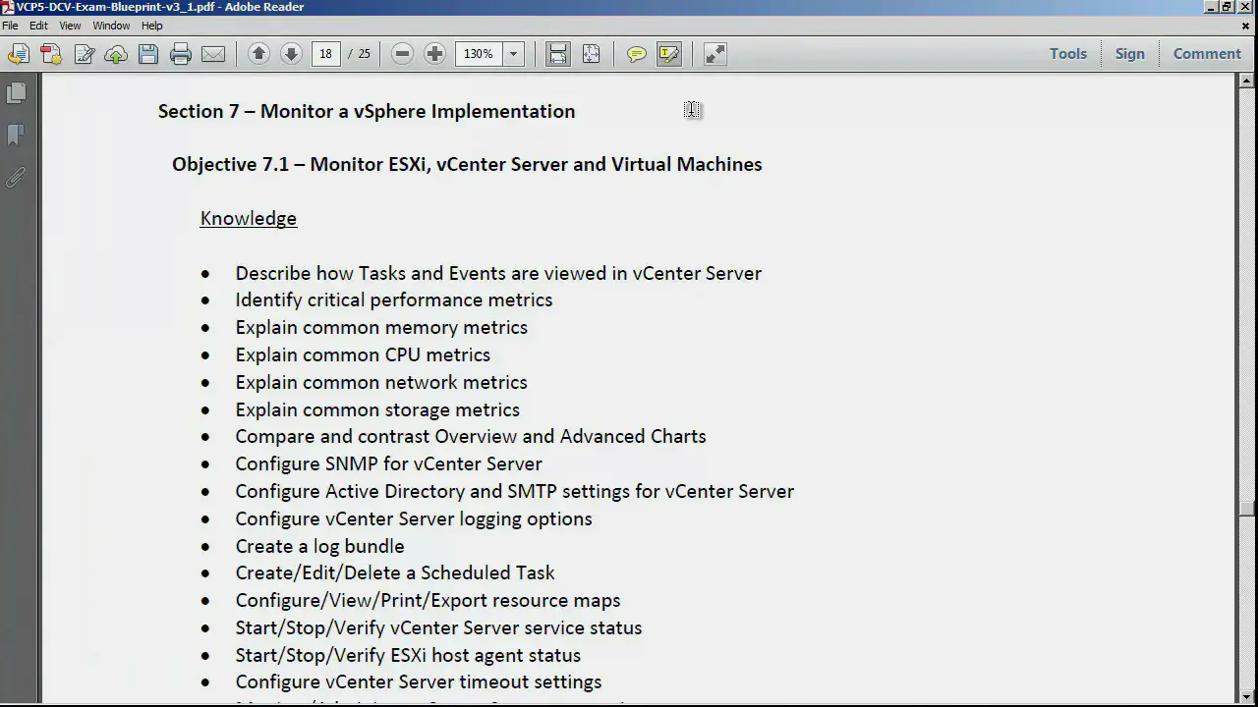Click 'Start/Stop/Verify ESXi host agent status' text
The height and width of the screenshot is (707, 1258).
point(408,655)
